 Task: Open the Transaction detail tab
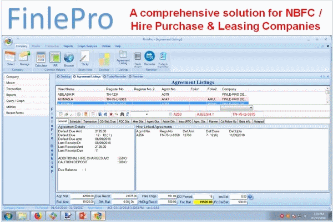pos(90,122)
